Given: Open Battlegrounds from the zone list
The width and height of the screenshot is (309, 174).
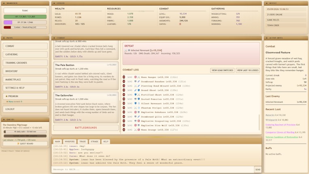Looking at the screenshot, I should [x=86, y=128].
